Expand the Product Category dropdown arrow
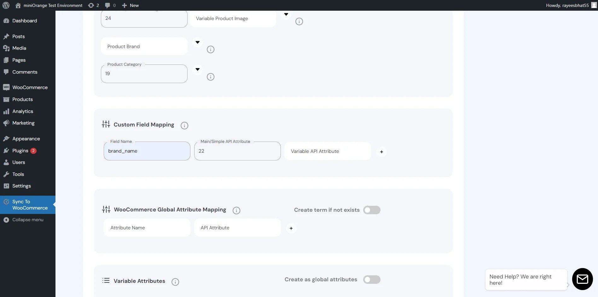The height and width of the screenshot is (297, 598). 198,69
